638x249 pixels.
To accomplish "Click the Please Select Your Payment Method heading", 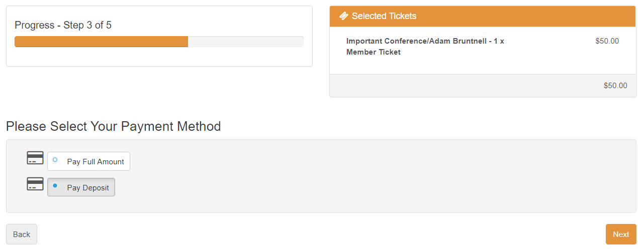I will tap(113, 126).
